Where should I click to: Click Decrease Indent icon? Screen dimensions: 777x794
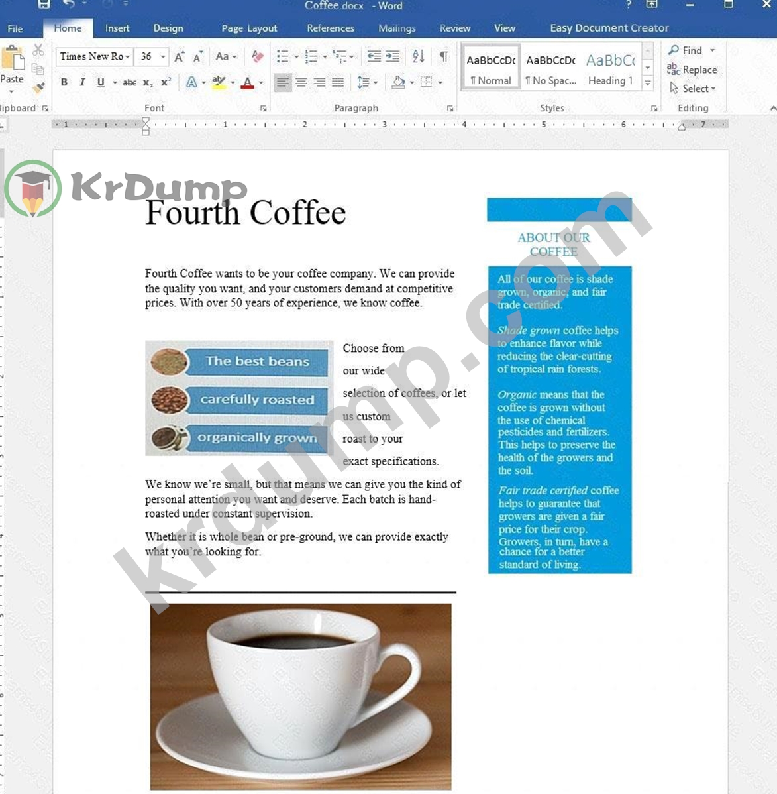374,56
